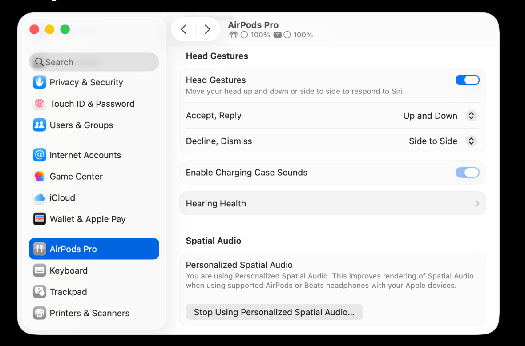Click Stop Using Personalized Spatial Audio button
Viewport: 525px width, 346px height.
(x=274, y=312)
